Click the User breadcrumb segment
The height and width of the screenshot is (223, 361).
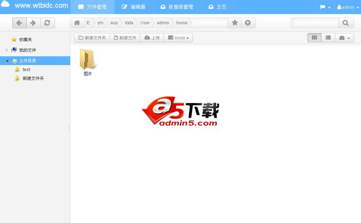click(x=145, y=23)
